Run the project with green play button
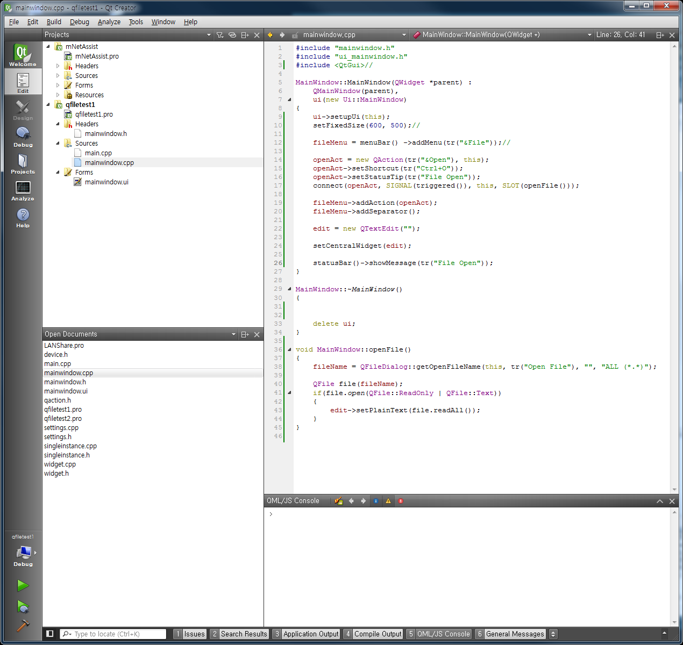 [x=23, y=585]
